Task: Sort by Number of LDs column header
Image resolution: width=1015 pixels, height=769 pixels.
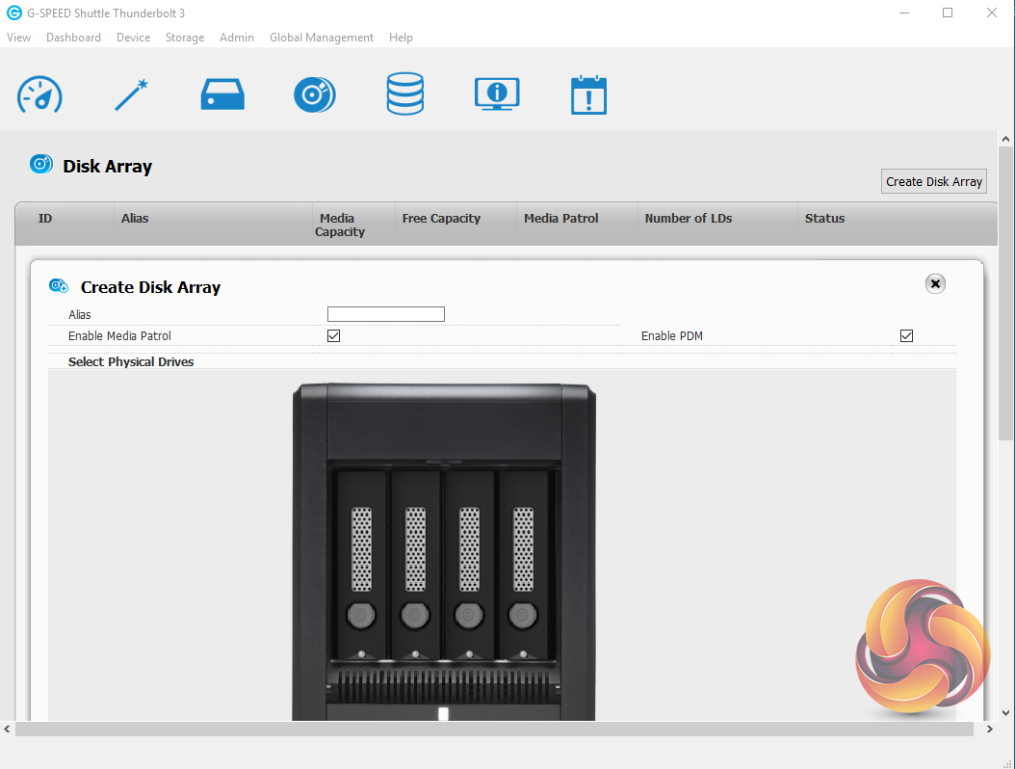Action: (717, 224)
